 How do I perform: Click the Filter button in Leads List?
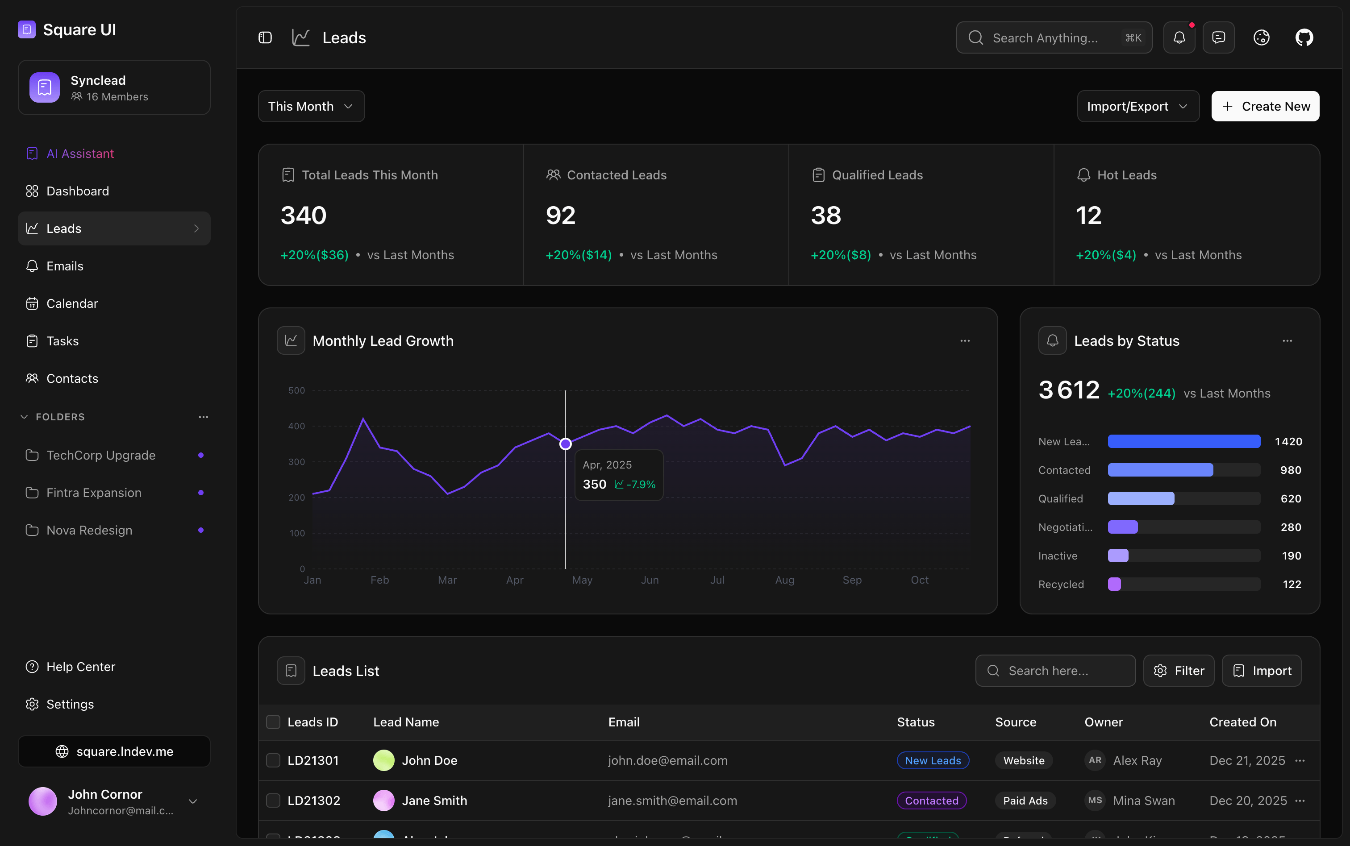point(1178,670)
